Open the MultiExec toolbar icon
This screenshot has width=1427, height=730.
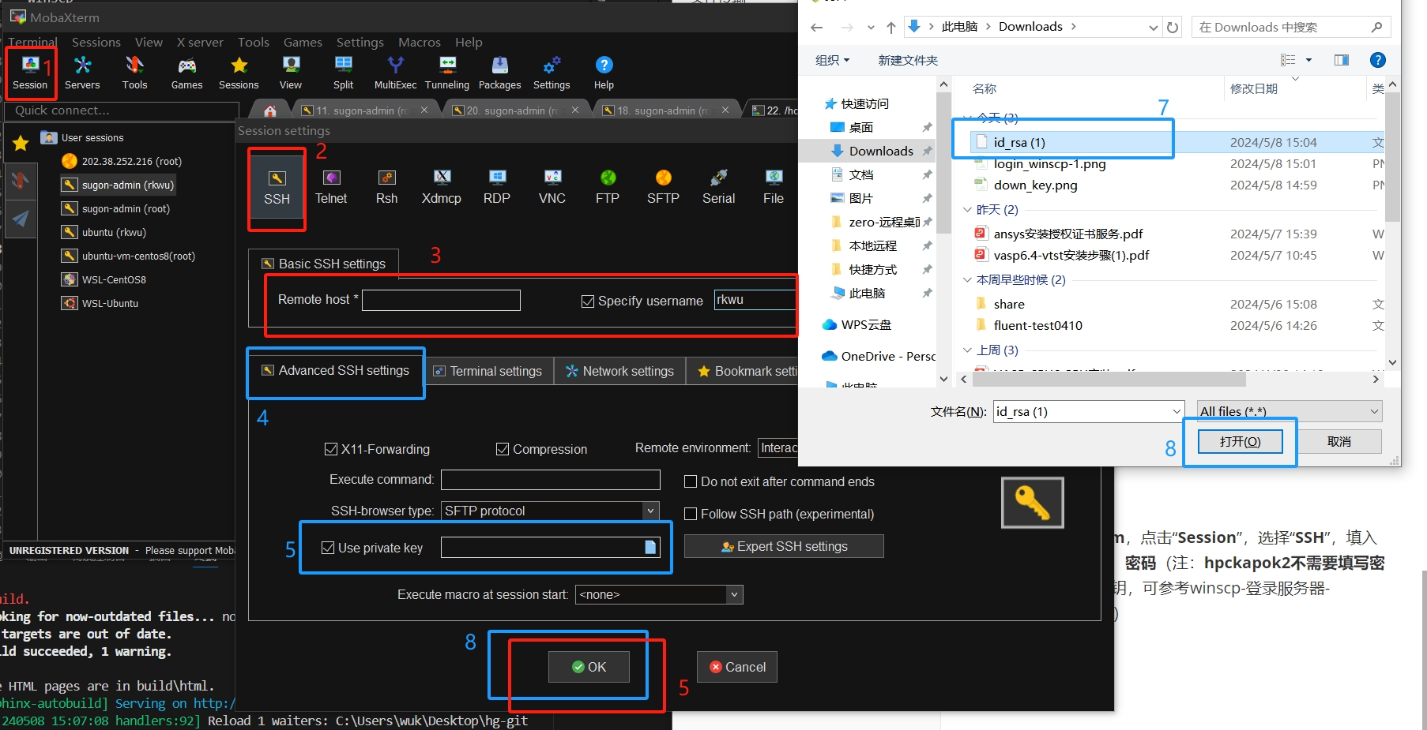coord(395,73)
